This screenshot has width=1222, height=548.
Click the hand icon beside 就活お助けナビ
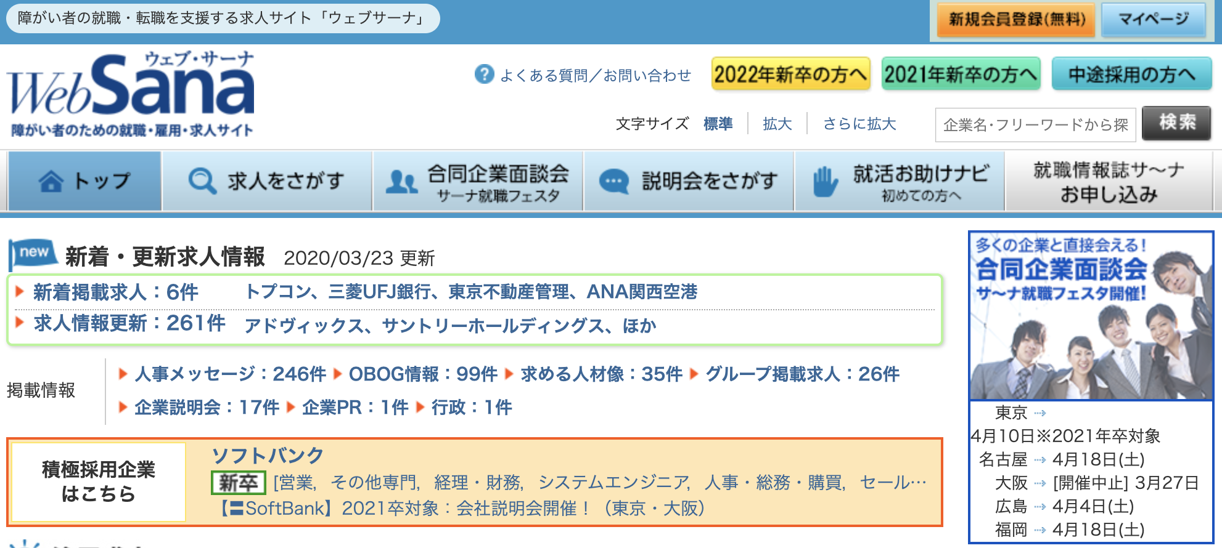pyautogui.click(x=824, y=182)
